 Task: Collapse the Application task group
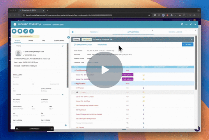(x=75, y=84)
